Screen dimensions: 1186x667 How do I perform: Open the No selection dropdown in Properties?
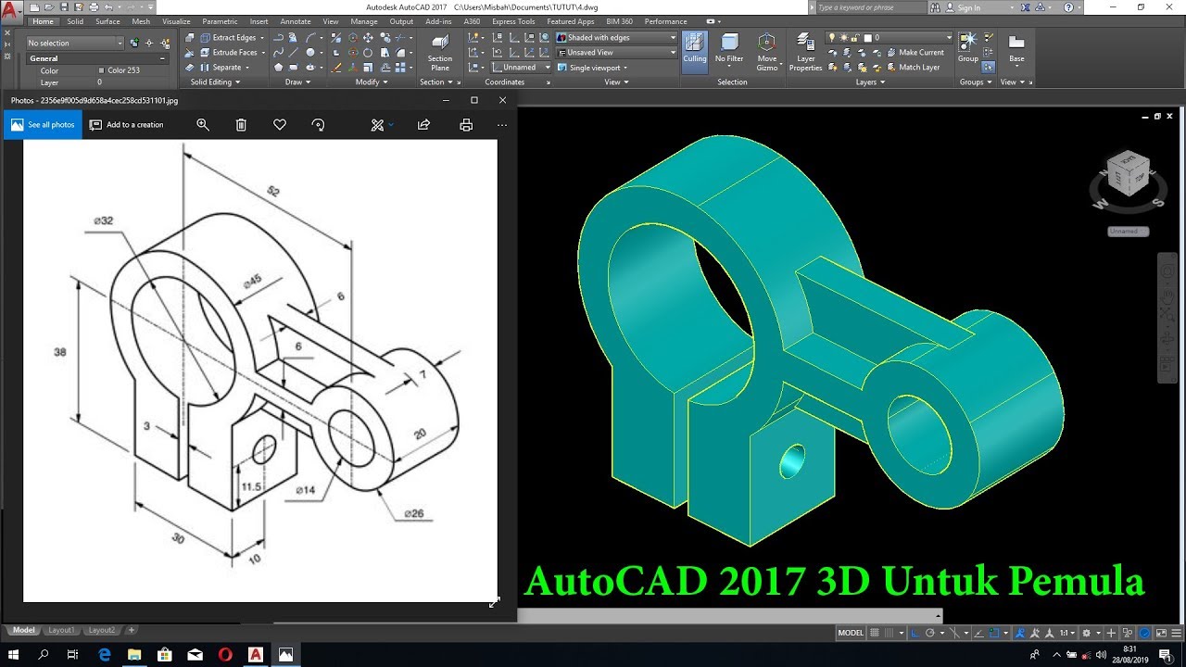[74, 43]
